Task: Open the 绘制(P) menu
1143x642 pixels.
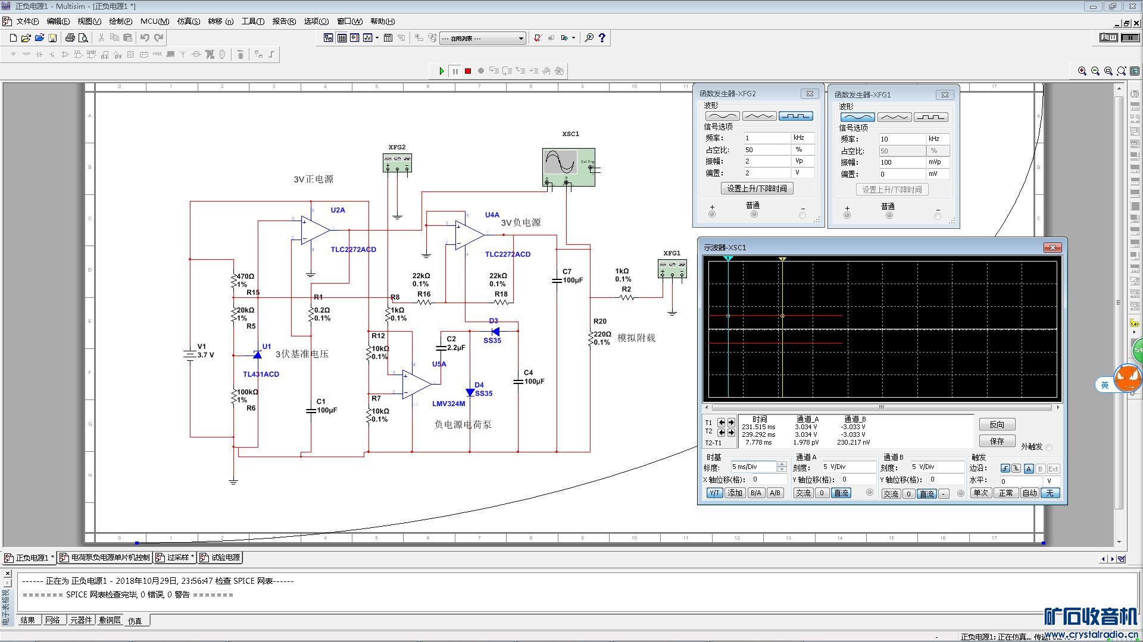Action: click(x=120, y=21)
